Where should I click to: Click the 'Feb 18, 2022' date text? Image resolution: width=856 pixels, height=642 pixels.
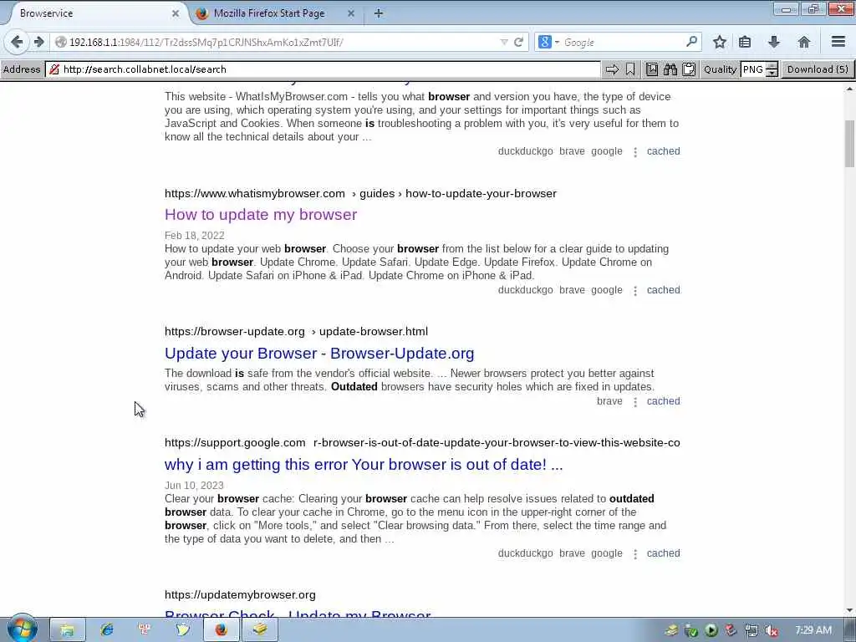click(x=194, y=235)
